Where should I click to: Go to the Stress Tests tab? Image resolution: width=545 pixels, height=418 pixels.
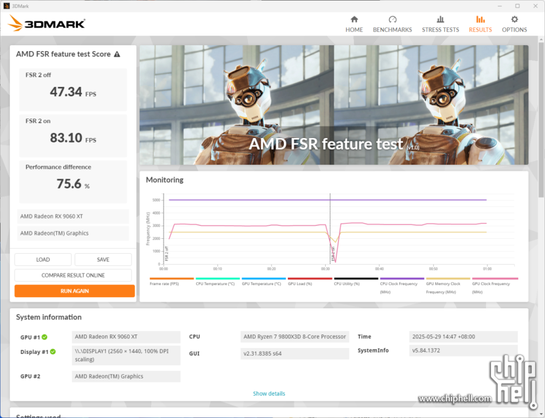(440, 24)
